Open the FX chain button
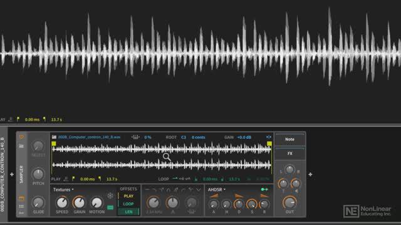The height and width of the screenshot is (225, 401). point(289,153)
